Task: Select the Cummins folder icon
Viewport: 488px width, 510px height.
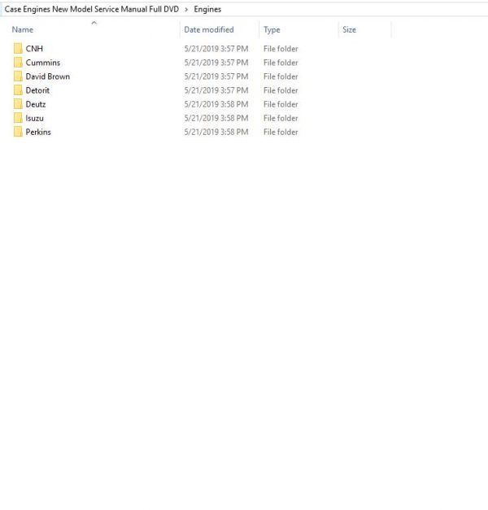Action: tap(18, 63)
